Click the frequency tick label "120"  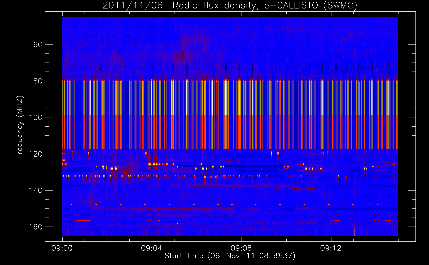point(36,154)
